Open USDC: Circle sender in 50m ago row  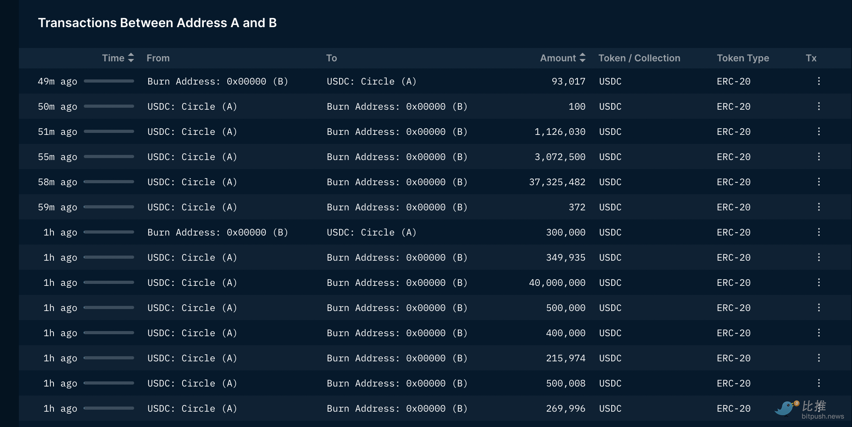click(x=192, y=107)
